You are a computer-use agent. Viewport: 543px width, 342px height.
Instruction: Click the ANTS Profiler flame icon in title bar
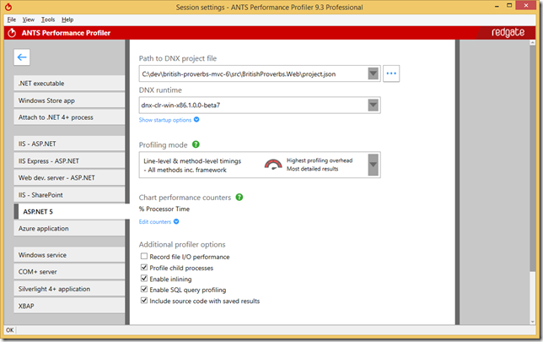tap(8, 7)
